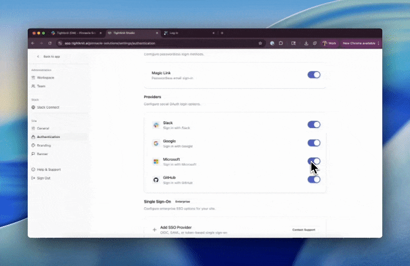Open Team settings in sidebar
Viewport: 410px width, 266px height.
point(41,86)
